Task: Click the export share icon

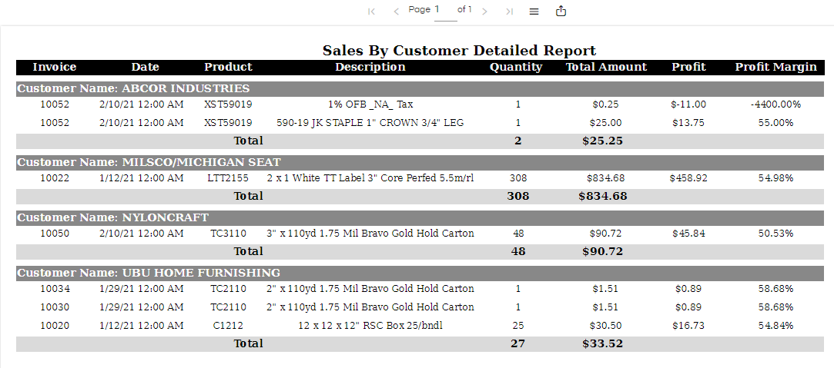Action: 561,11
